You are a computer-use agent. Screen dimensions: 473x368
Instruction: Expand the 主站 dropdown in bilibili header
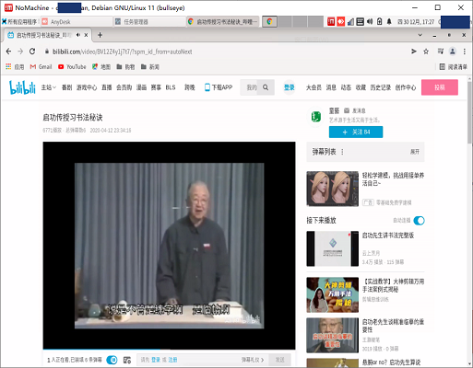tap(49, 87)
